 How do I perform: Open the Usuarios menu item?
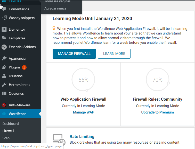(15, 76)
